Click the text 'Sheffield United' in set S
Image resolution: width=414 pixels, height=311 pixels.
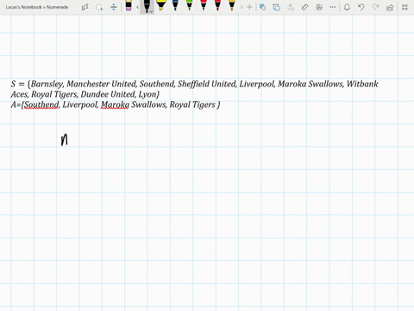207,84
